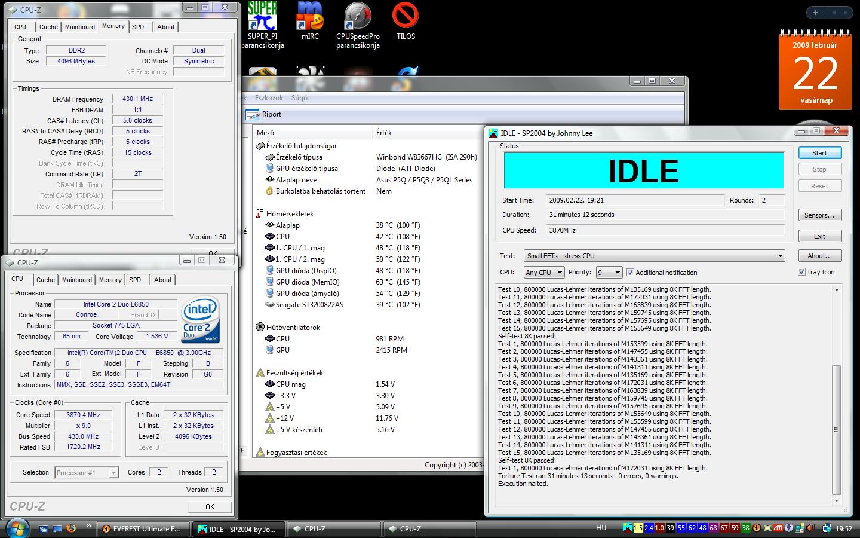Click the Rated FSB value 1720.2 MHz
860x538 pixels.
click(83, 447)
